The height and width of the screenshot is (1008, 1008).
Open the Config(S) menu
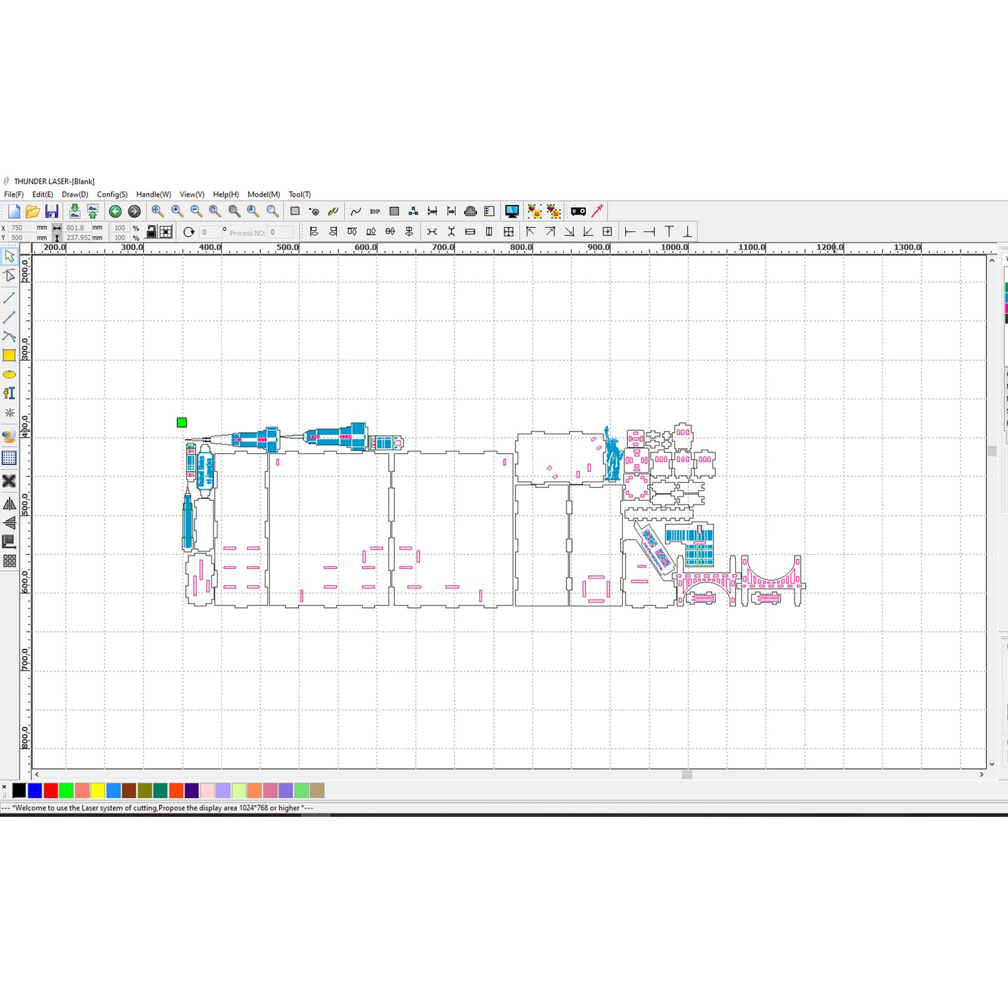(112, 194)
